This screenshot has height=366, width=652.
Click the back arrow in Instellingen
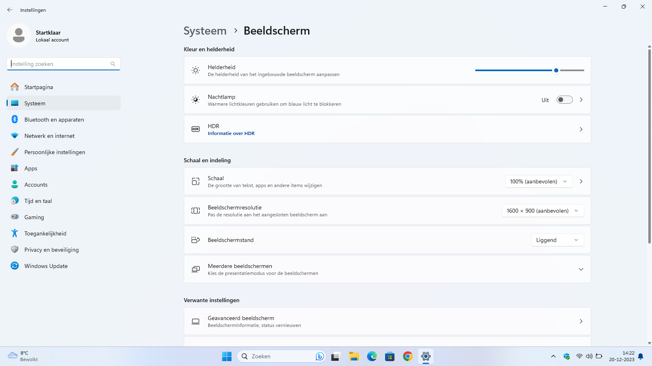coord(10,10)
